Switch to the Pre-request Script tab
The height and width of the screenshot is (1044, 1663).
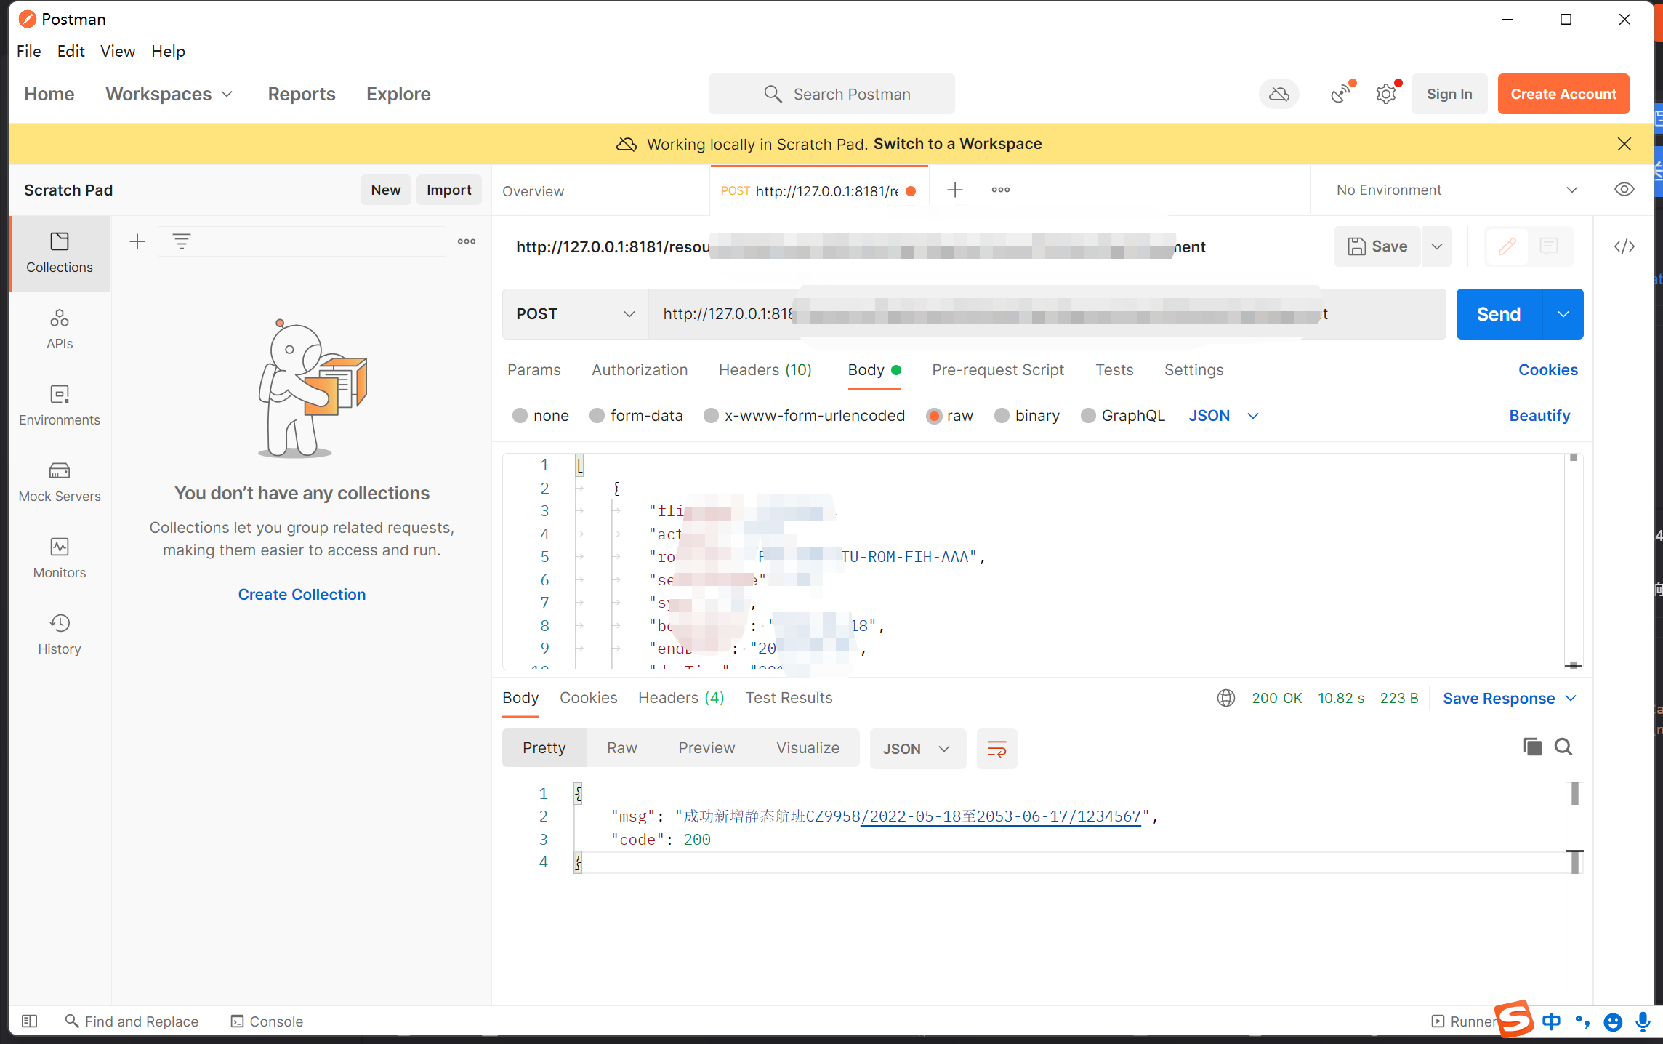coord(997,369)
